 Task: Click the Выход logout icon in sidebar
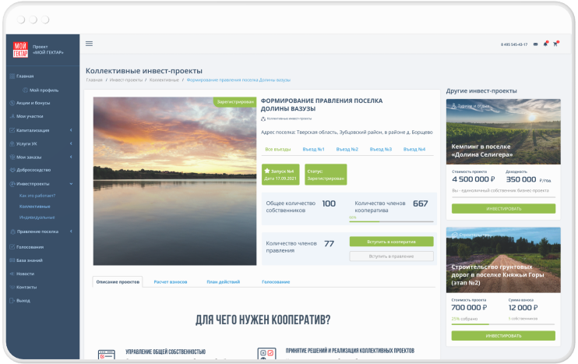pyautogui.click(x=12, y=300)
